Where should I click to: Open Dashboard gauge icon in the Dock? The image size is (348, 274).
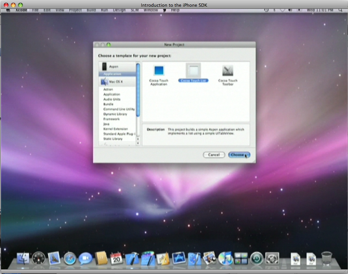click(39, 258)
